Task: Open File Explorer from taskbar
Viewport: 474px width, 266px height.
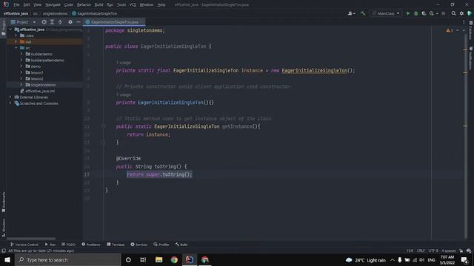Action: pos(158,259)
